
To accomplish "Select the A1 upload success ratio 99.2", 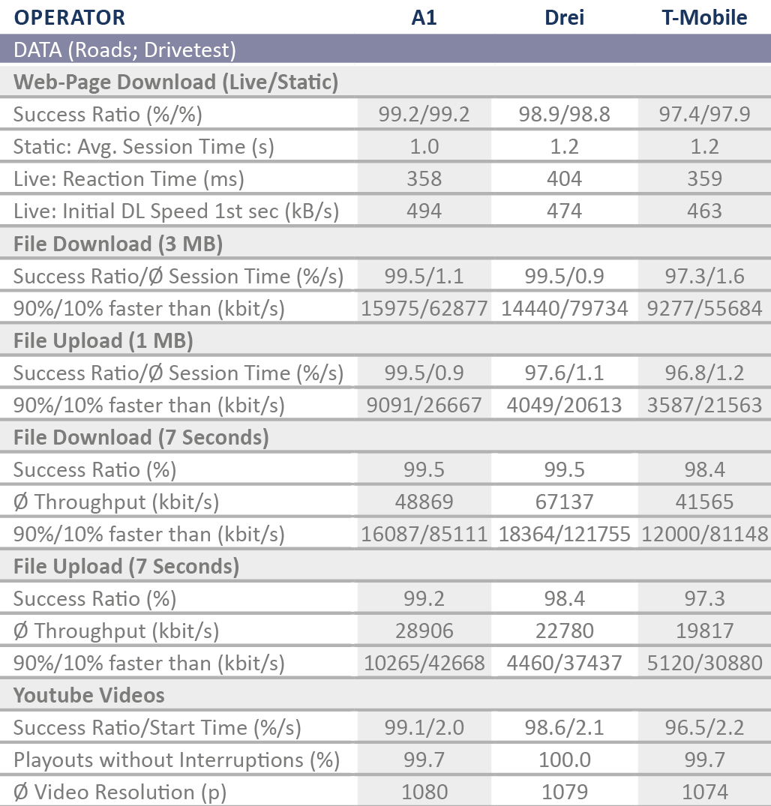I will tap(424, 599).
